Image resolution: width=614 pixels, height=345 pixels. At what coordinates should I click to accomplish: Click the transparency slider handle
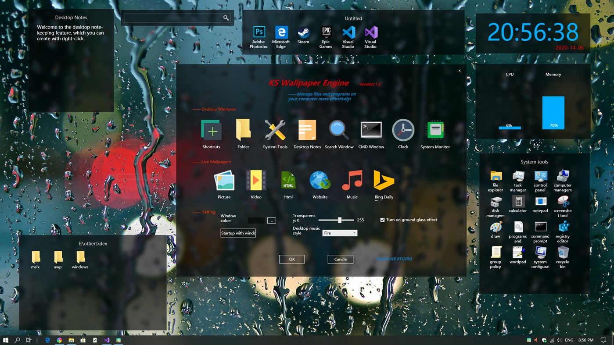[x=340, y=220]
